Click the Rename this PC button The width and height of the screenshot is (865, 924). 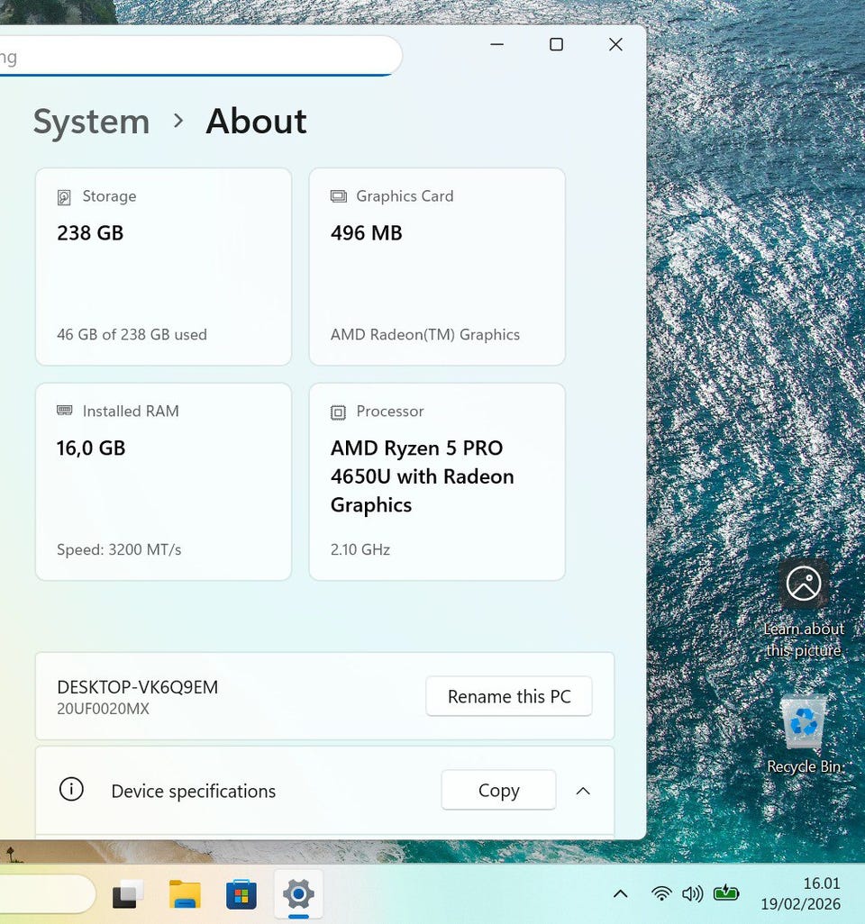point(509,696)
